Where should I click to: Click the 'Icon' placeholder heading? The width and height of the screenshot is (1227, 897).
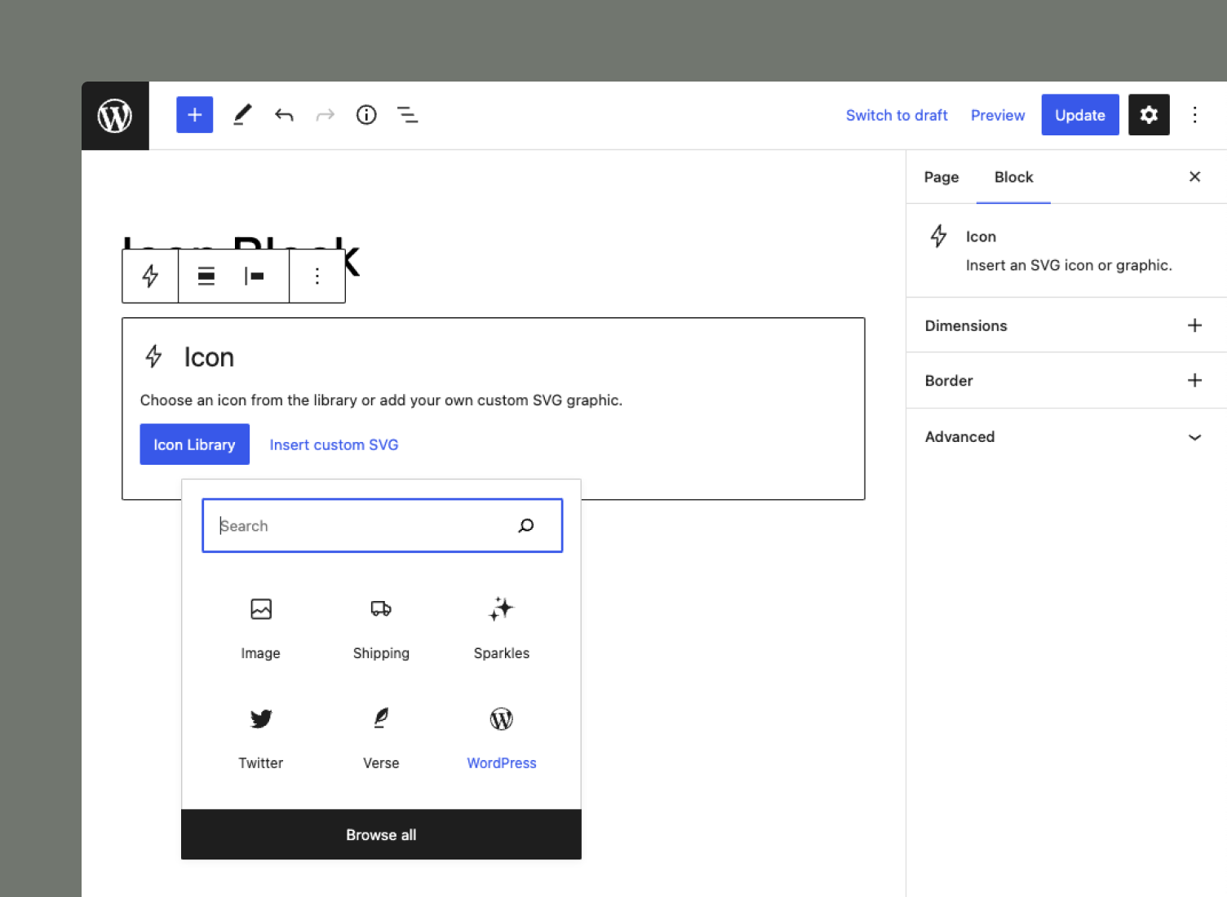pos(209,357)
